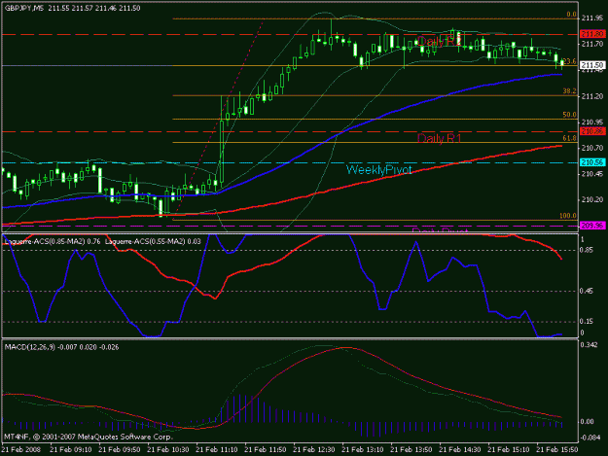Click the MACD(12,26,9) indicator label
Image resolution: width=608 pixels, height=456 pixels.
click(x=61, y=347)
